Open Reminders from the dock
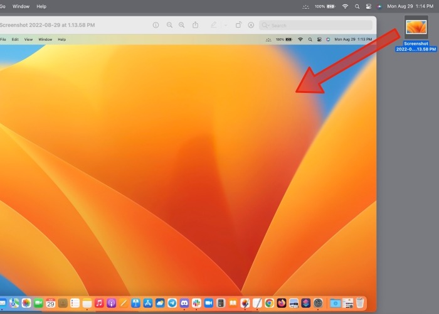439x314 pixels. coord(75,303)
